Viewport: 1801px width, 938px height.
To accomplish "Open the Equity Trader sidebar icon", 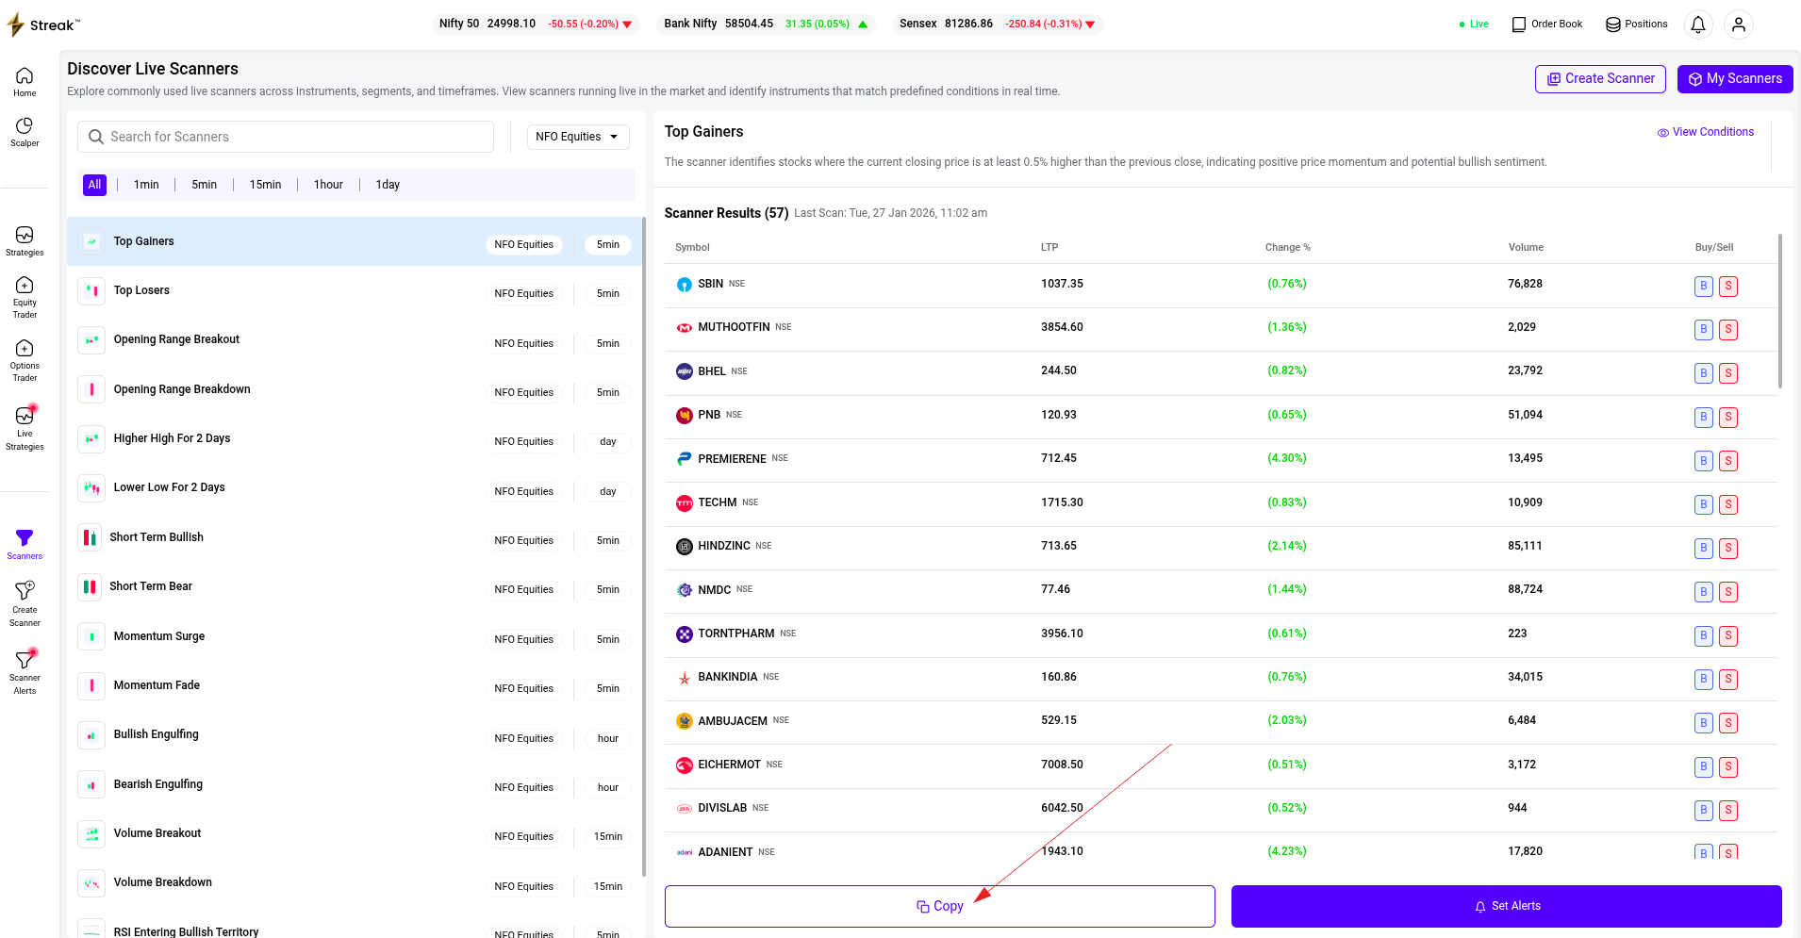I will tap(25, 296).
